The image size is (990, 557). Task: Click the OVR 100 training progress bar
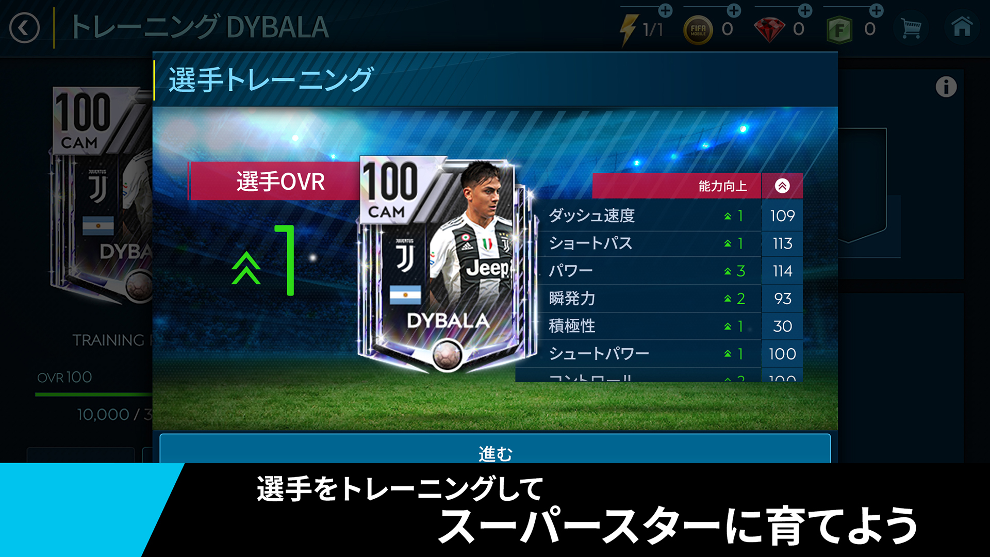click(94, 395)
